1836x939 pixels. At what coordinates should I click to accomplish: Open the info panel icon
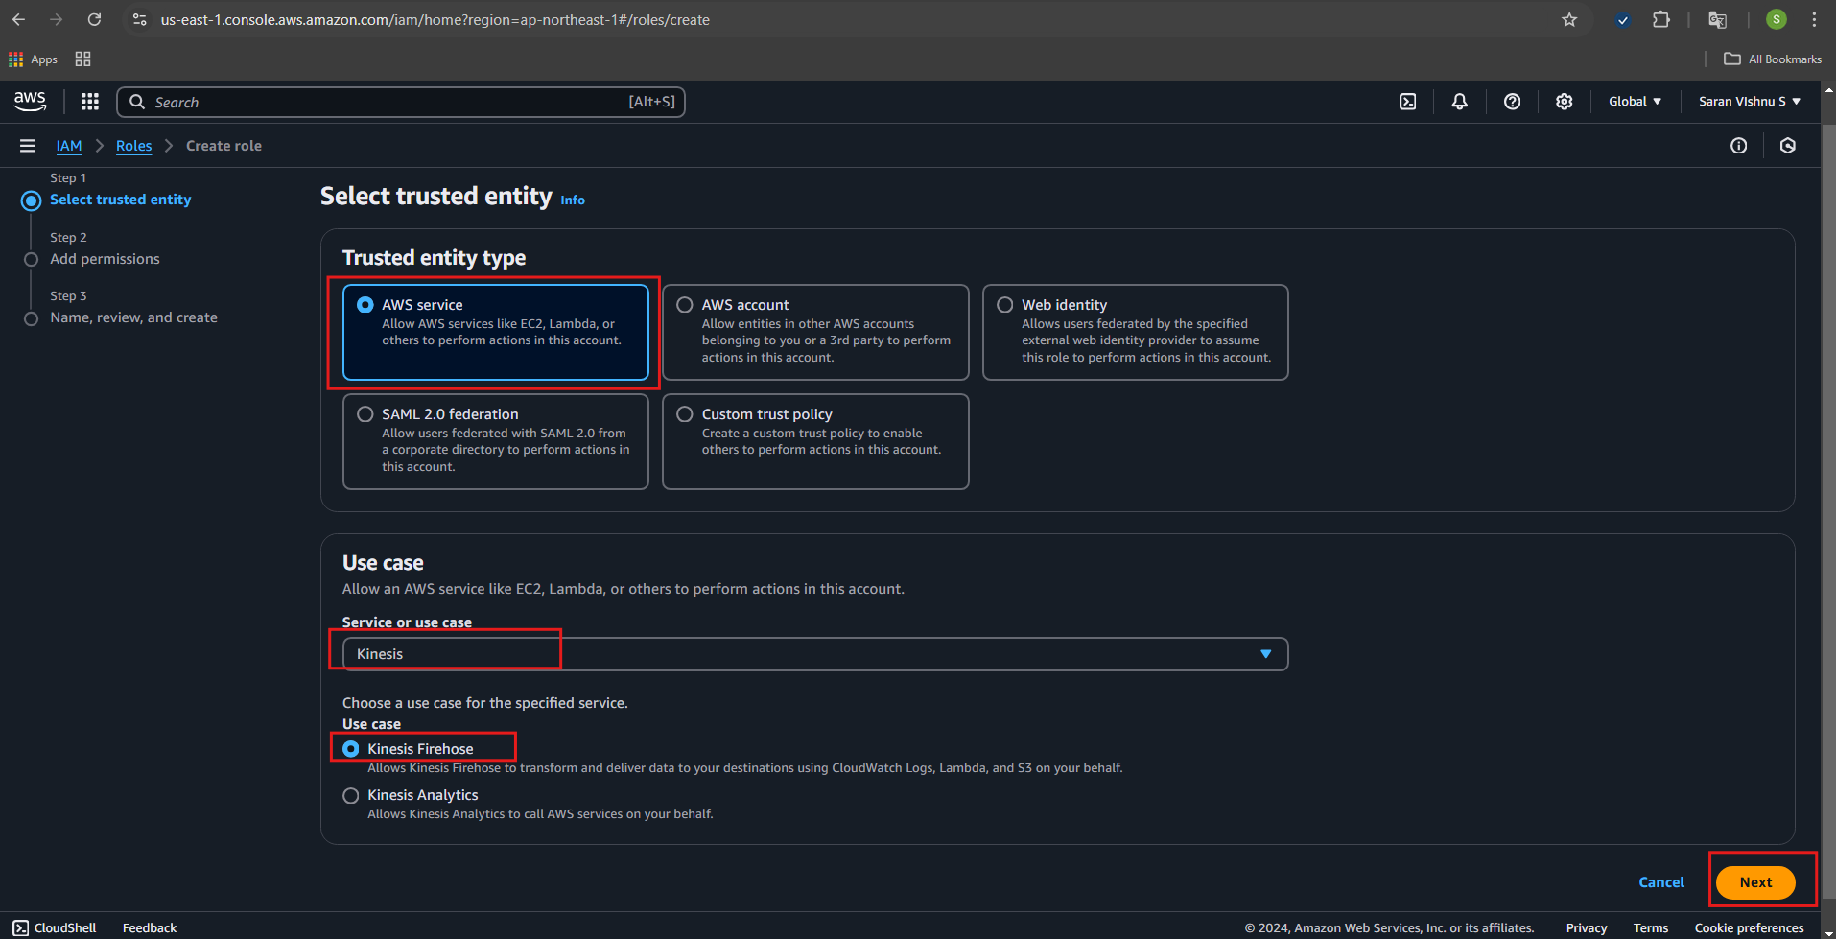tap(1738, 146)
